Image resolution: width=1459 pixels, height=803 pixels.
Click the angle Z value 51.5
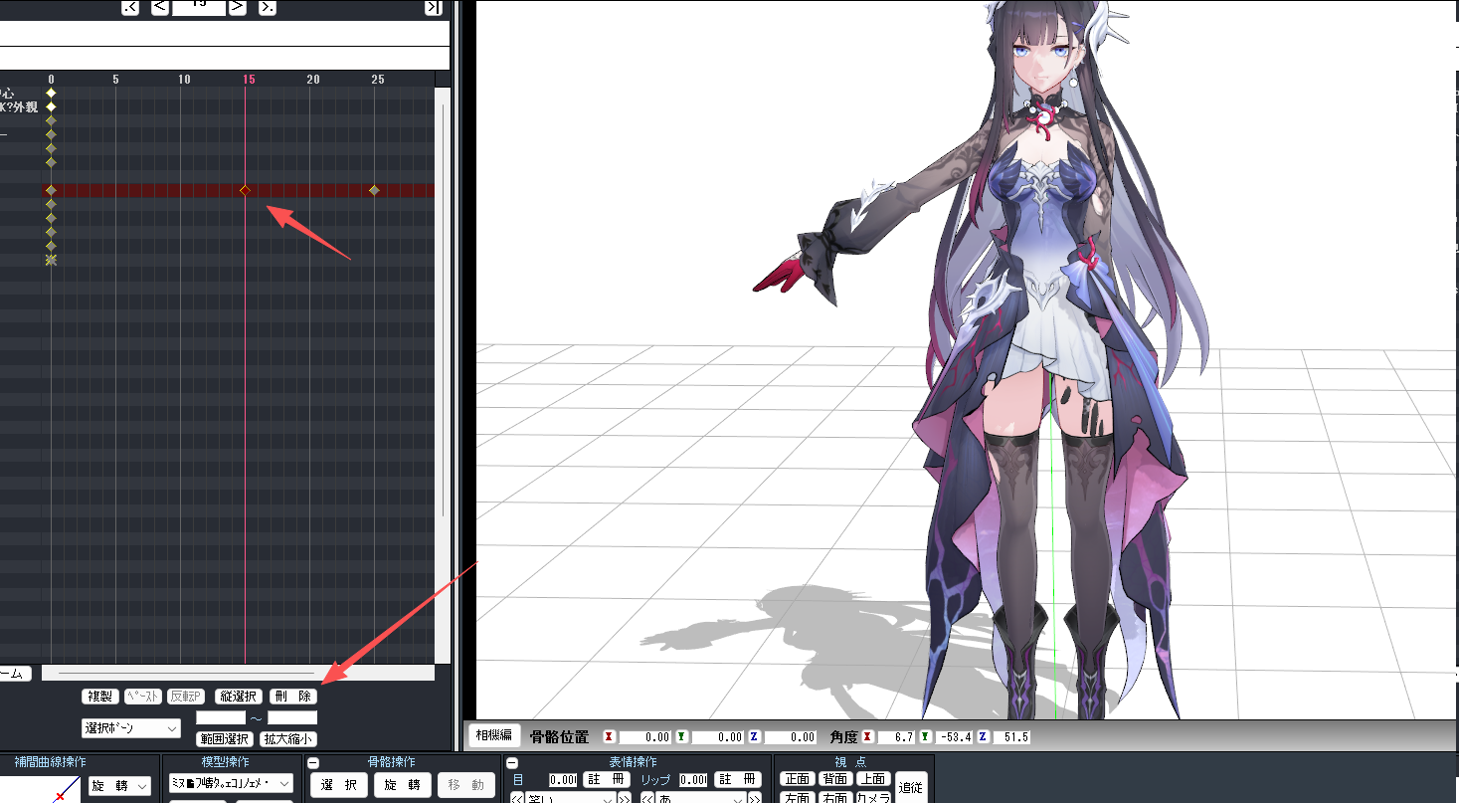pyautogui.click(x=1010, y=737)
